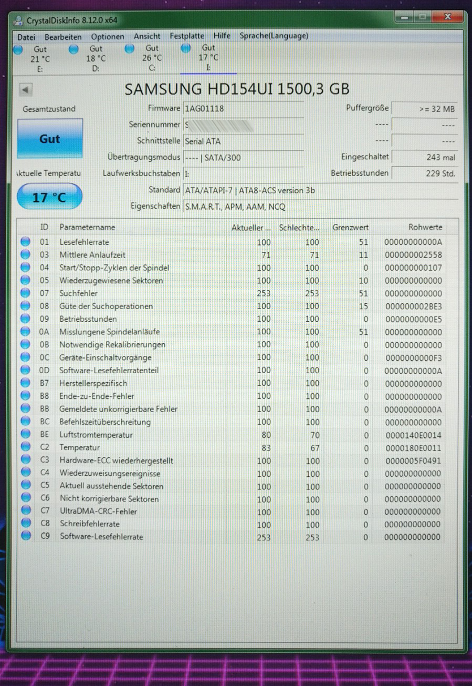472x686 pixels.
Task: Click status icon for Mittlere Anlaufzeit row
Action: coord(25,254)
